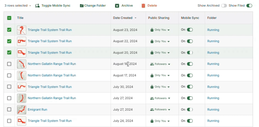Image resolution: width=259 pixels, height=127 pixels.
Task: Click the followers icon for August 18 run
Action: click(x=152, y=64)
